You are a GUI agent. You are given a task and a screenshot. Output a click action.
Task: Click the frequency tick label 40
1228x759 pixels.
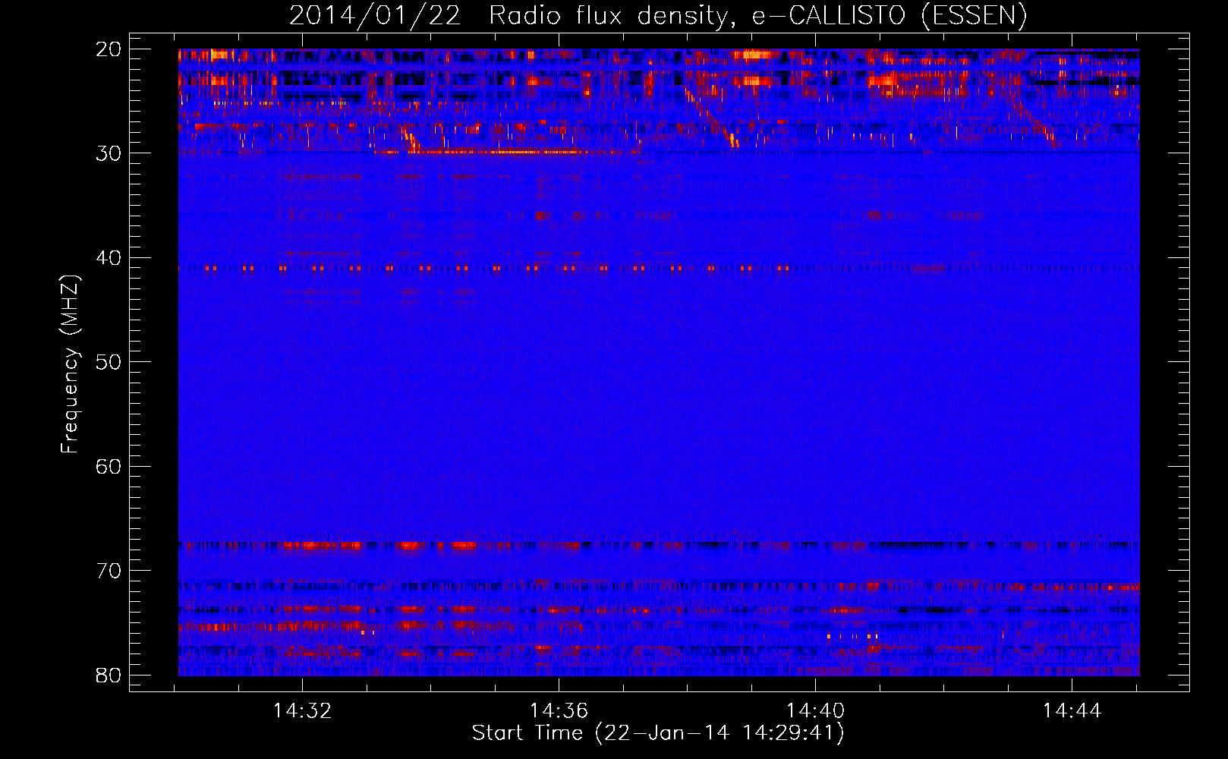pos(109,258)
